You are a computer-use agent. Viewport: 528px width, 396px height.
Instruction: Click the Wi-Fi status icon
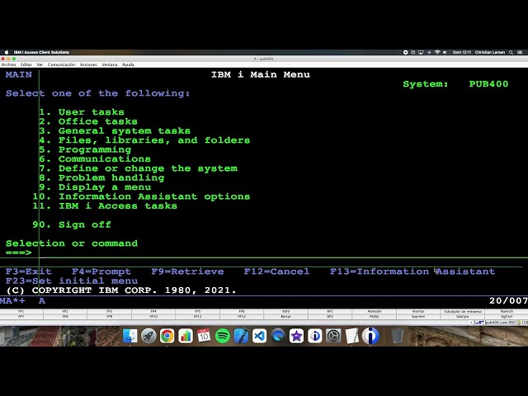coord(437,52)
